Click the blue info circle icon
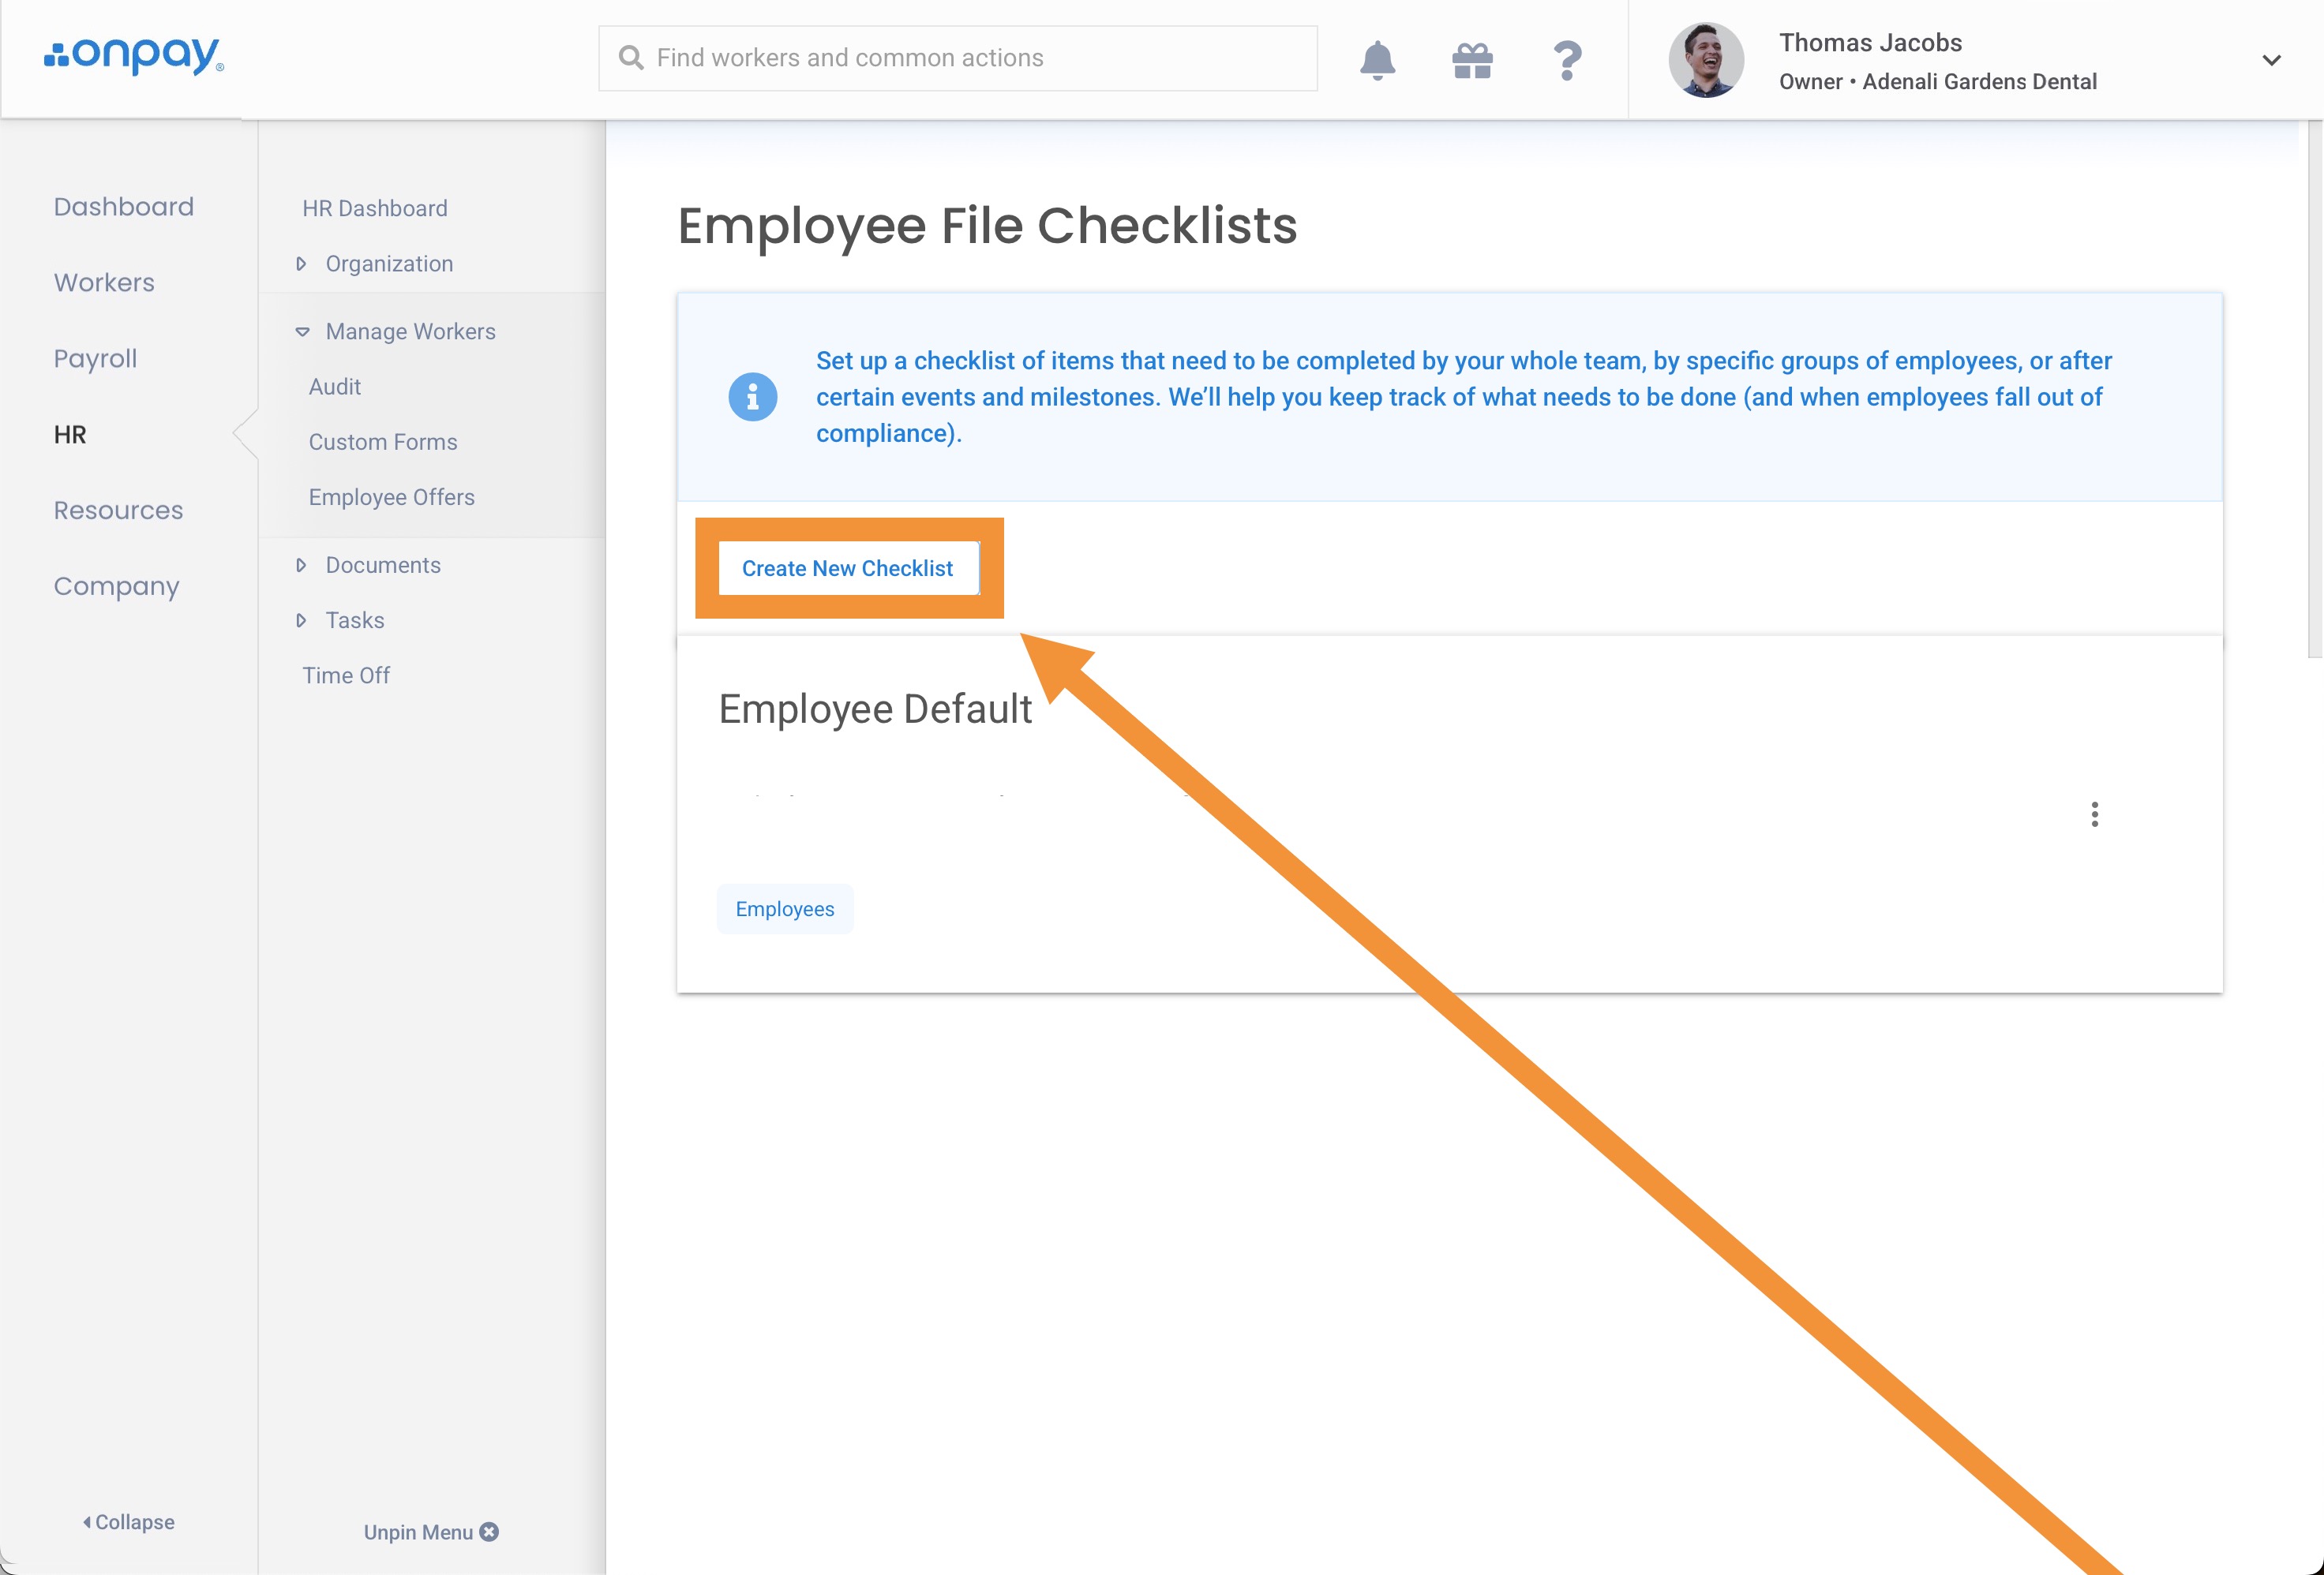 pyautogui.click(x=753, y=397)
